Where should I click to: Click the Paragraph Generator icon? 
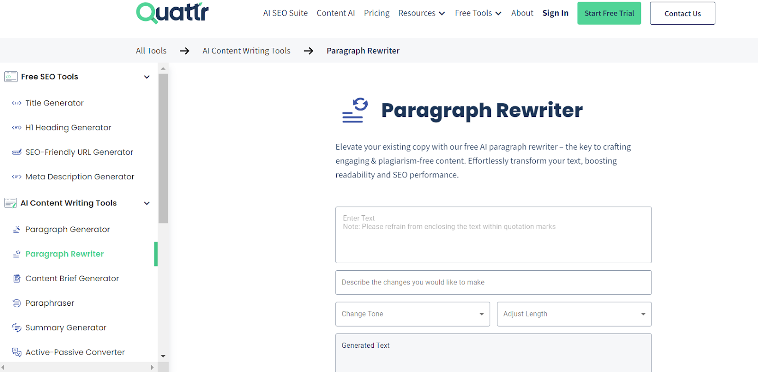[17, 230]
